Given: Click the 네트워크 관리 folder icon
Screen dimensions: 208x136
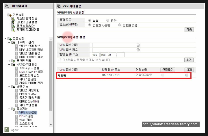Looking at the screenshot, I should tap(13, 42).
